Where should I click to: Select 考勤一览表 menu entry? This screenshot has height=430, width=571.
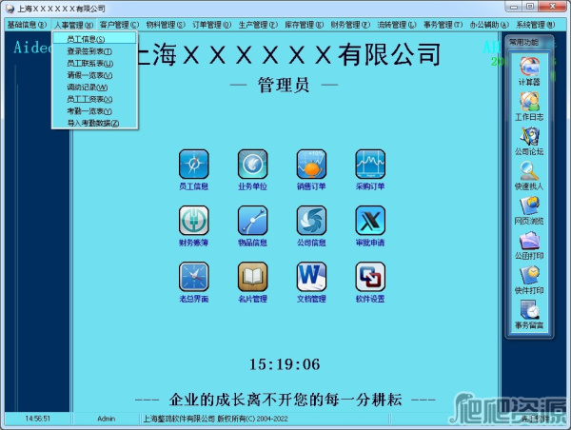pyautogui.click(x=94, y=111)
